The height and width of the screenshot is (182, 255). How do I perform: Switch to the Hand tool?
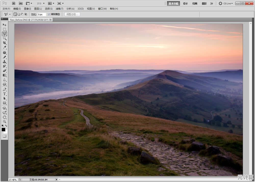click(x=5, y=117)
